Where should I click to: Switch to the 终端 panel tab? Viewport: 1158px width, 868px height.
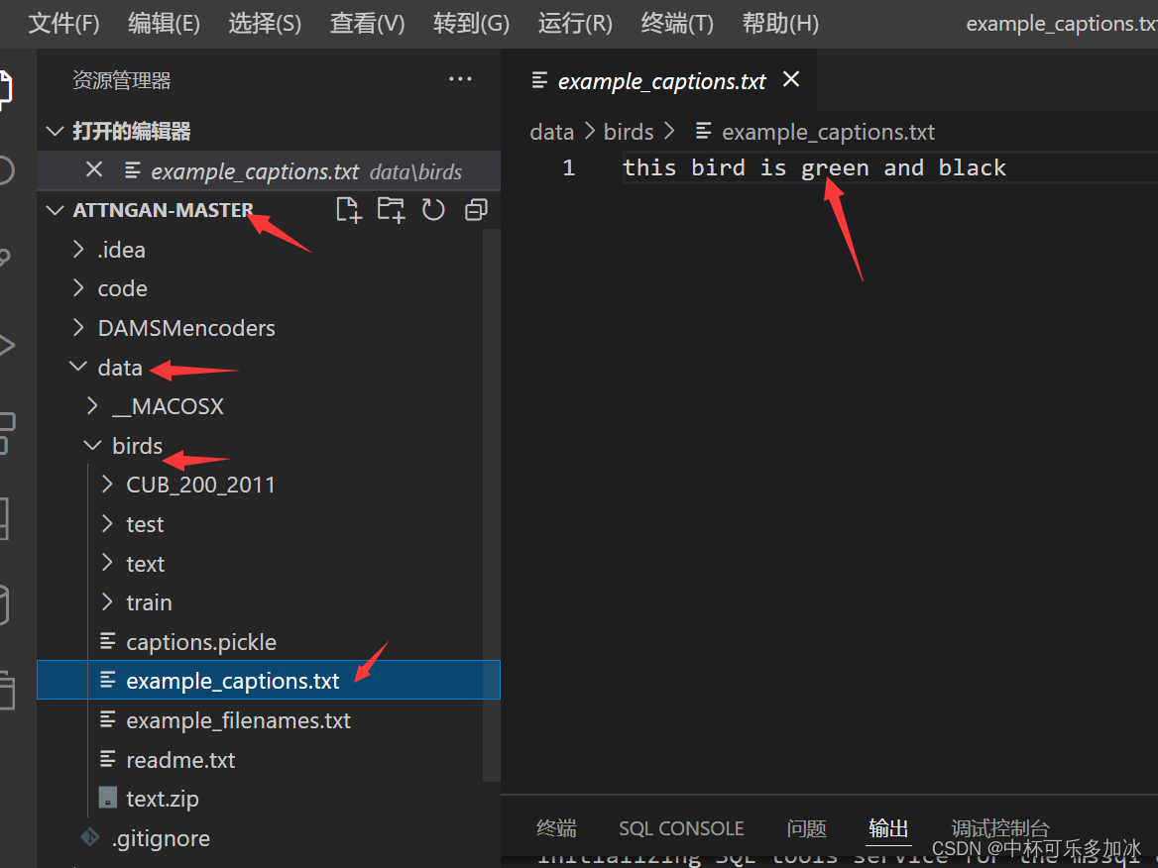[556, 828]
